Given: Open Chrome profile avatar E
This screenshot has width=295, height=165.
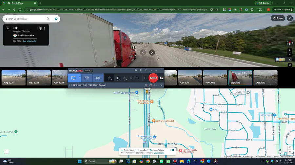Looking at the screenshot, I should [268, 9].
